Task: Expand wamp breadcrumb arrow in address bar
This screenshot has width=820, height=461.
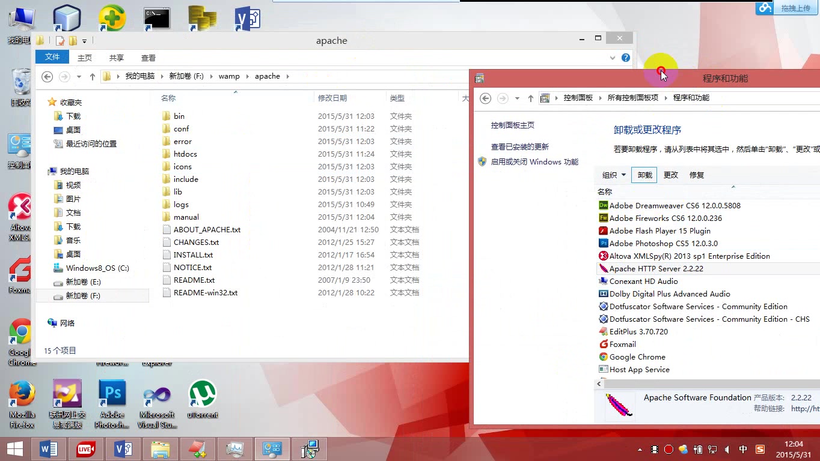Action: point(246,76)
